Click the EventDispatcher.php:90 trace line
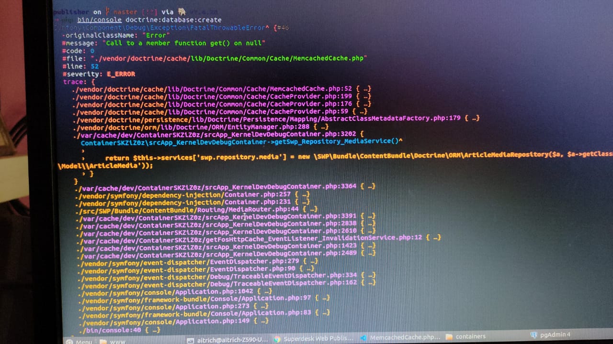The height and width of the screenshot is (344, 613). click(x=196, y=269)
